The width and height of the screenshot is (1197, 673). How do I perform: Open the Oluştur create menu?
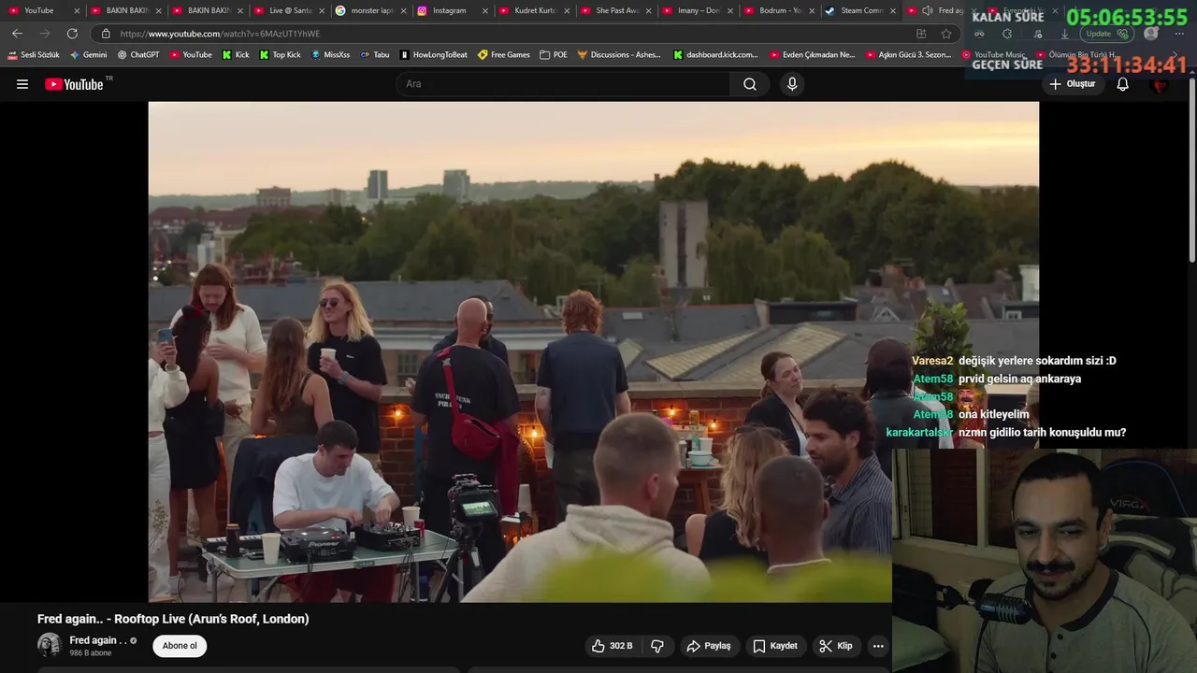point(1072,84)
